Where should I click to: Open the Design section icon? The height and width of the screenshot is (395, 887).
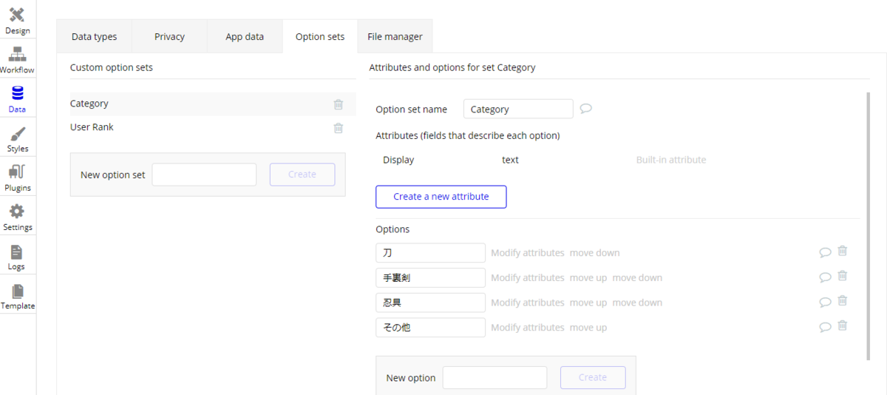(x=18, y=16)
